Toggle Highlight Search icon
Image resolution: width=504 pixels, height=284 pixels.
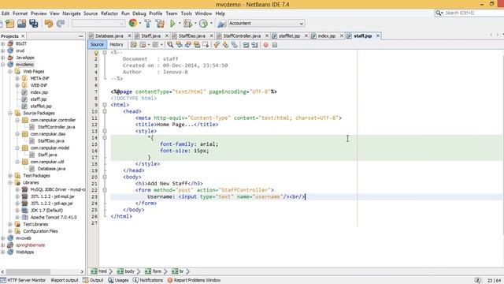[197, 45]
